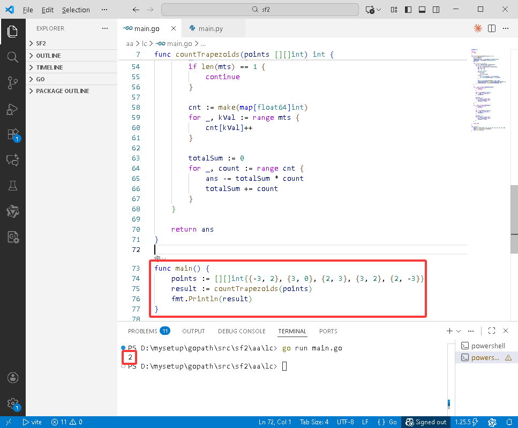518x428 pixels.
Task: Open the Search view in activity bar
Action: point(12,57)
